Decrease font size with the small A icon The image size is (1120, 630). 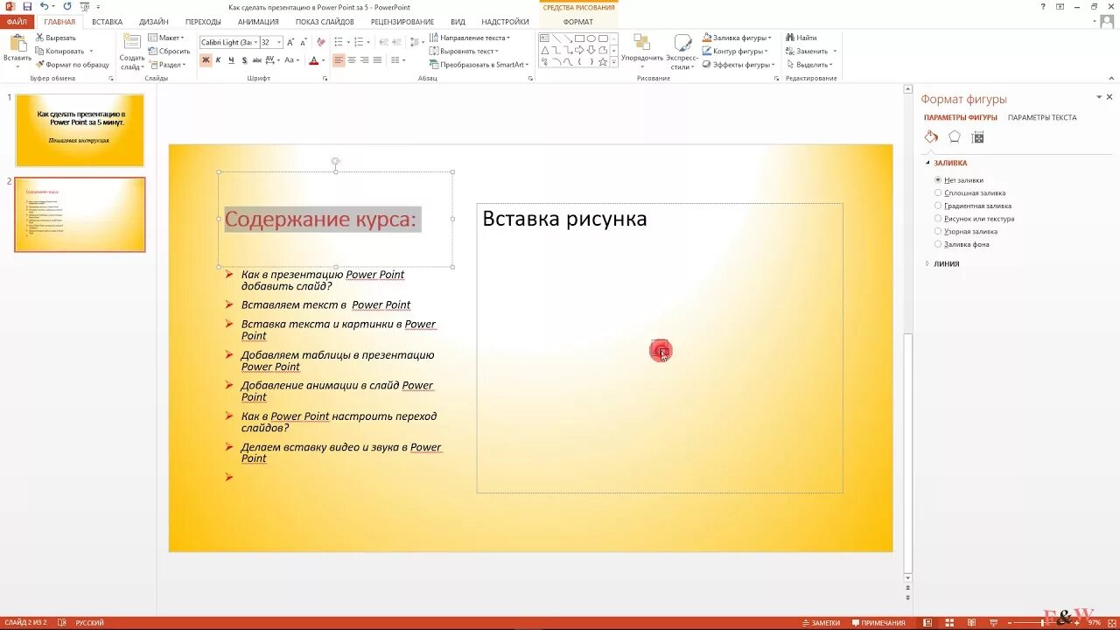coord(303,41)
